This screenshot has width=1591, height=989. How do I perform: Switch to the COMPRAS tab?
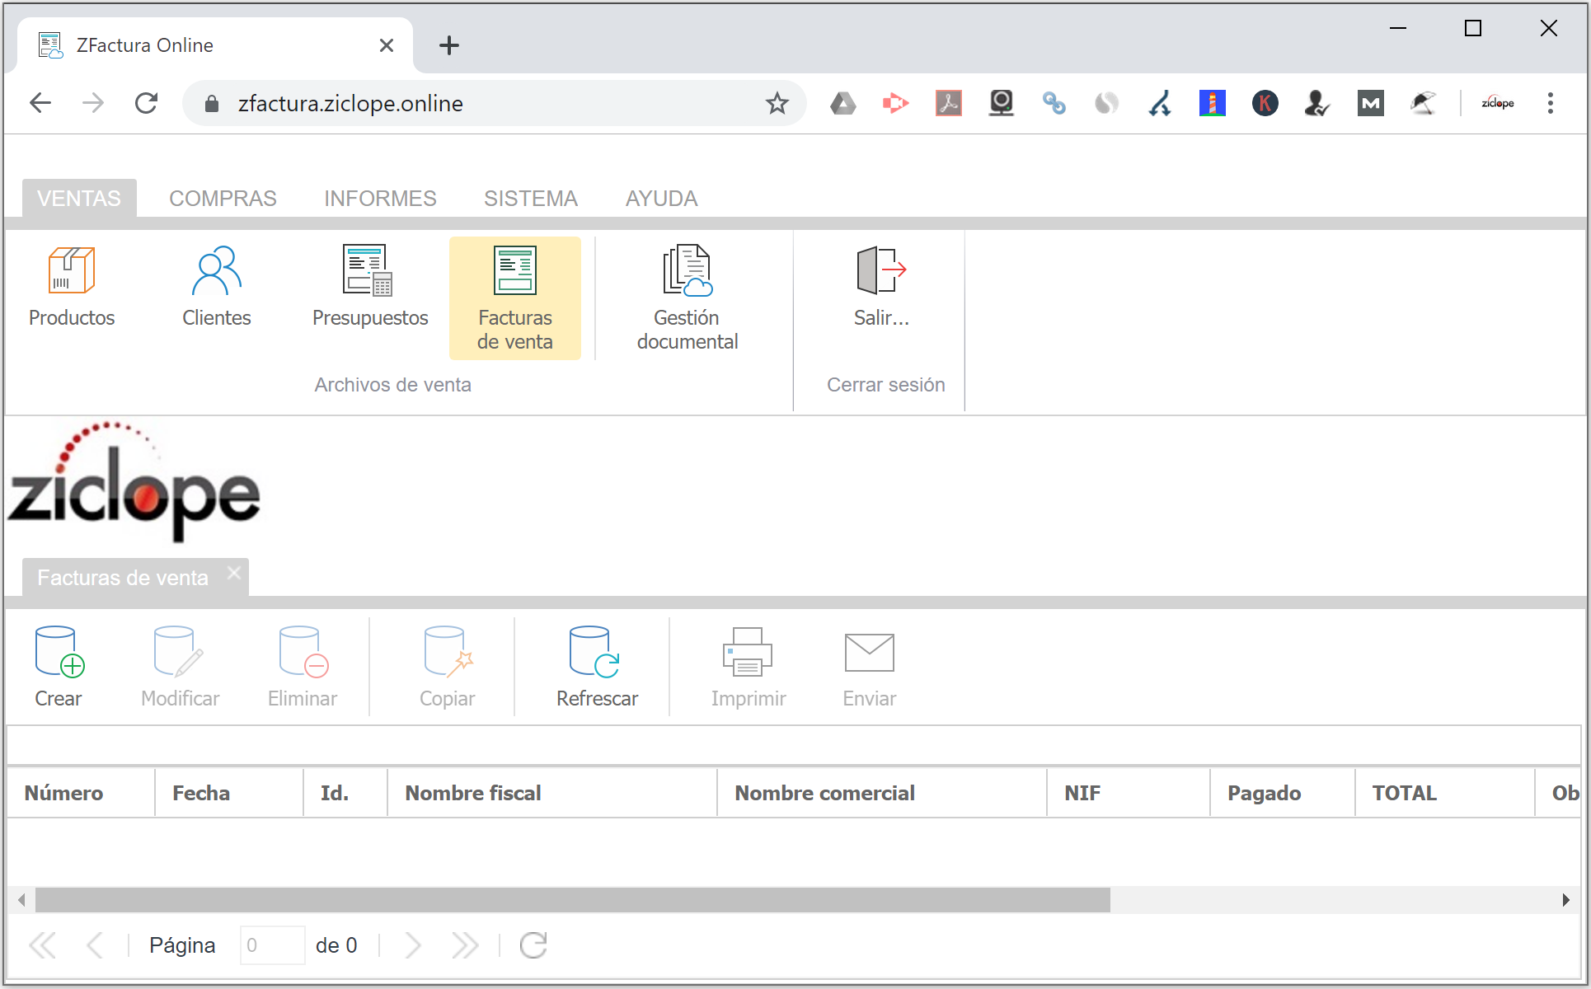223,199
